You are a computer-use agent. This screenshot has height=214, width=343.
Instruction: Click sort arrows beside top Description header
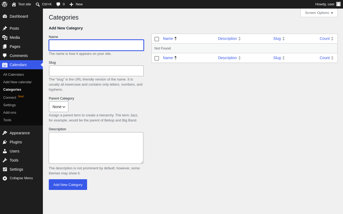coord(240,39)
